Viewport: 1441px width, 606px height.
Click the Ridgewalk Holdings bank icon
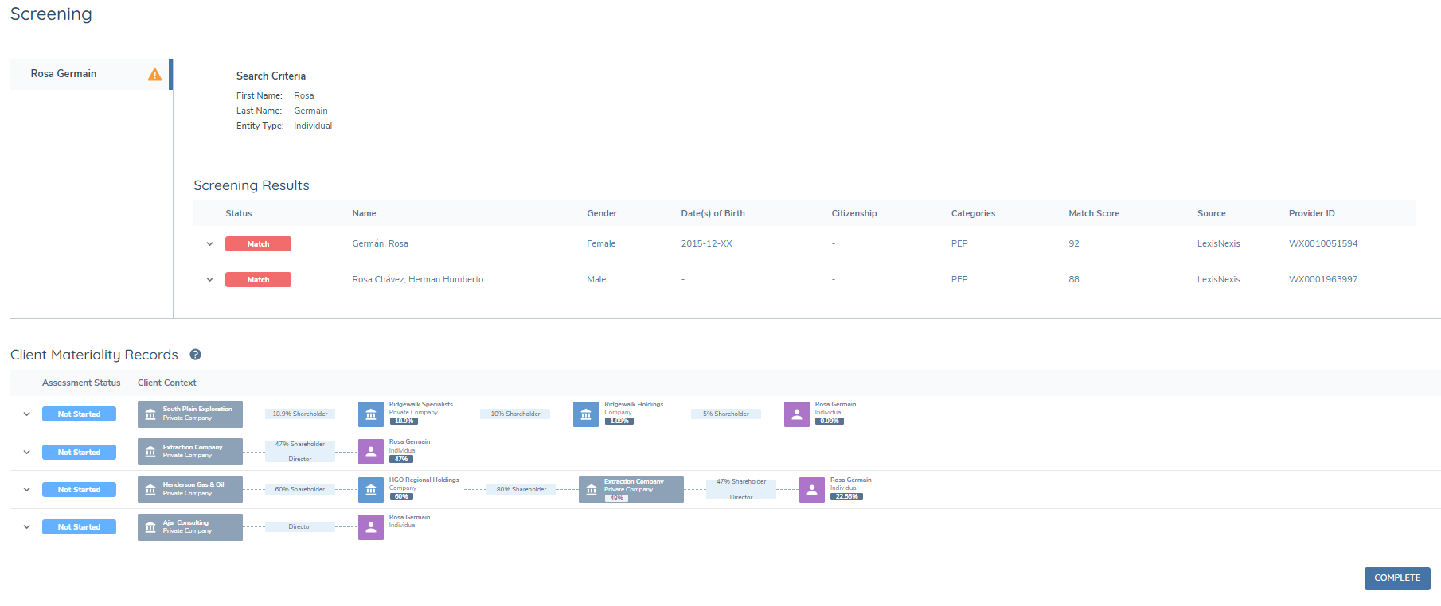pos(586,414)
